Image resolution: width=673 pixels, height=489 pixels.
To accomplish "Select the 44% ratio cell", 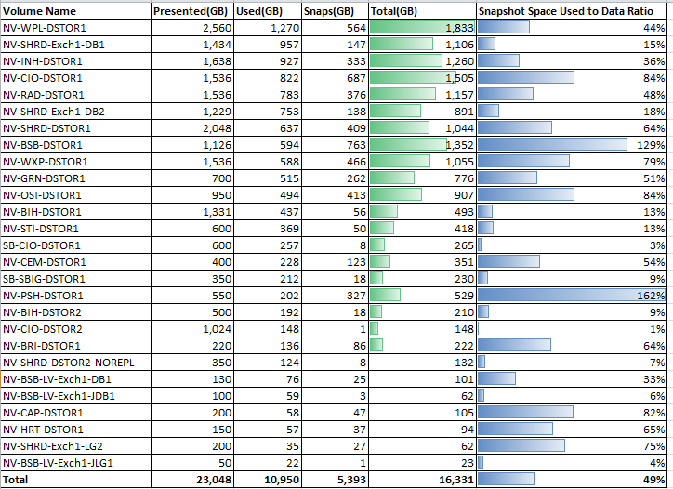I will click(x=572, y=28).
